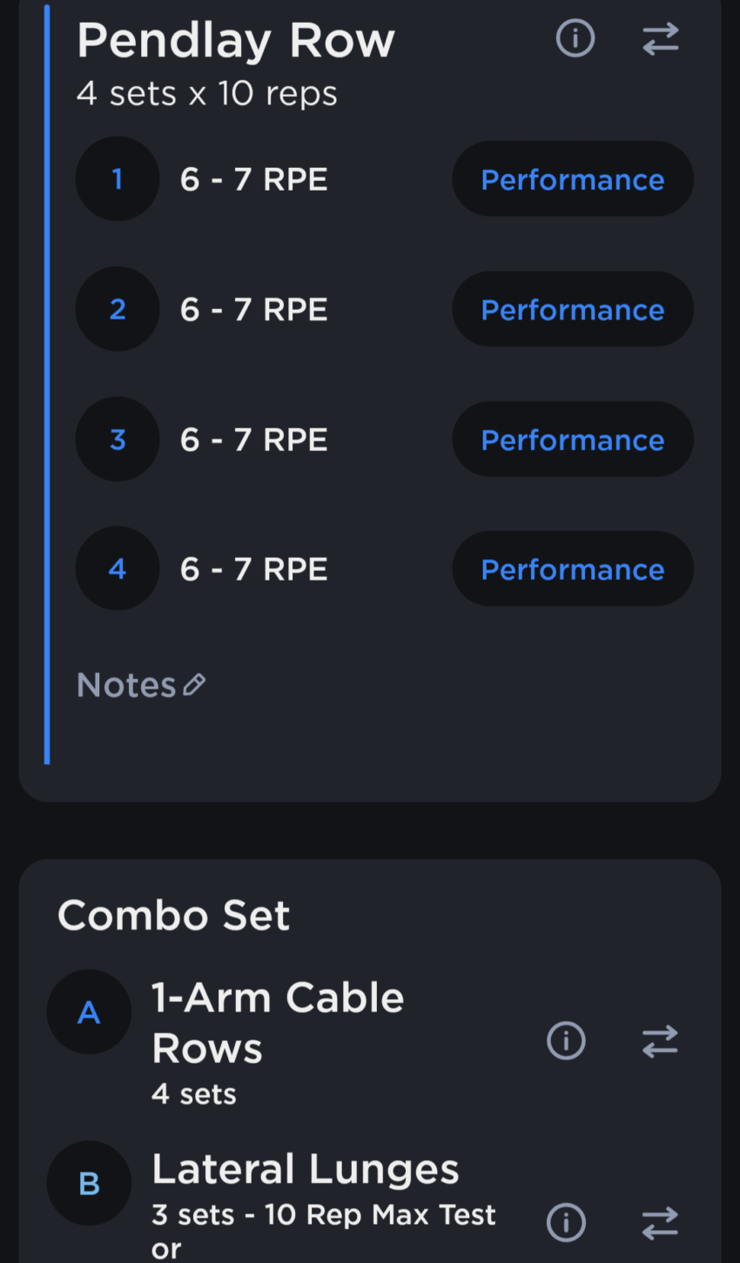Edit notes with the pencil icon
The height and width of the screenshot is (1263, 740).
[x=194, y=685]
